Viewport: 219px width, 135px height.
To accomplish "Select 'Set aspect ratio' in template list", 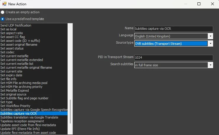I will [x=12, y=33].
